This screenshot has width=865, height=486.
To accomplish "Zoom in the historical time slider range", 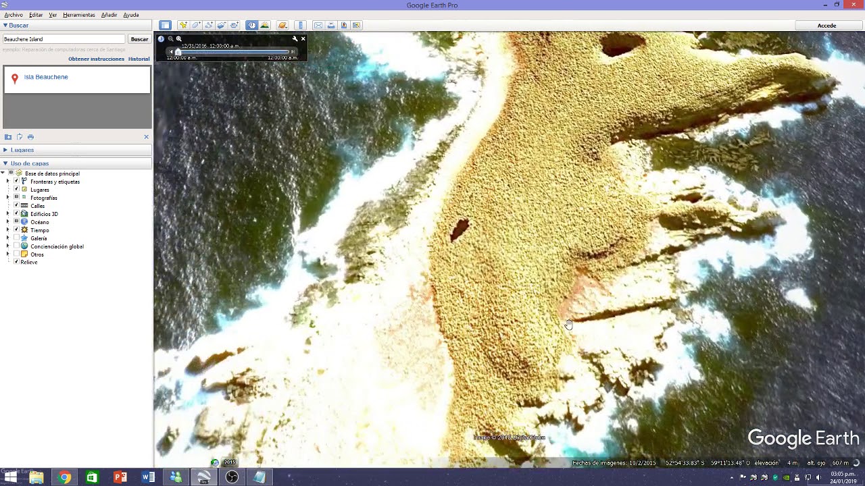I will 179,38.
